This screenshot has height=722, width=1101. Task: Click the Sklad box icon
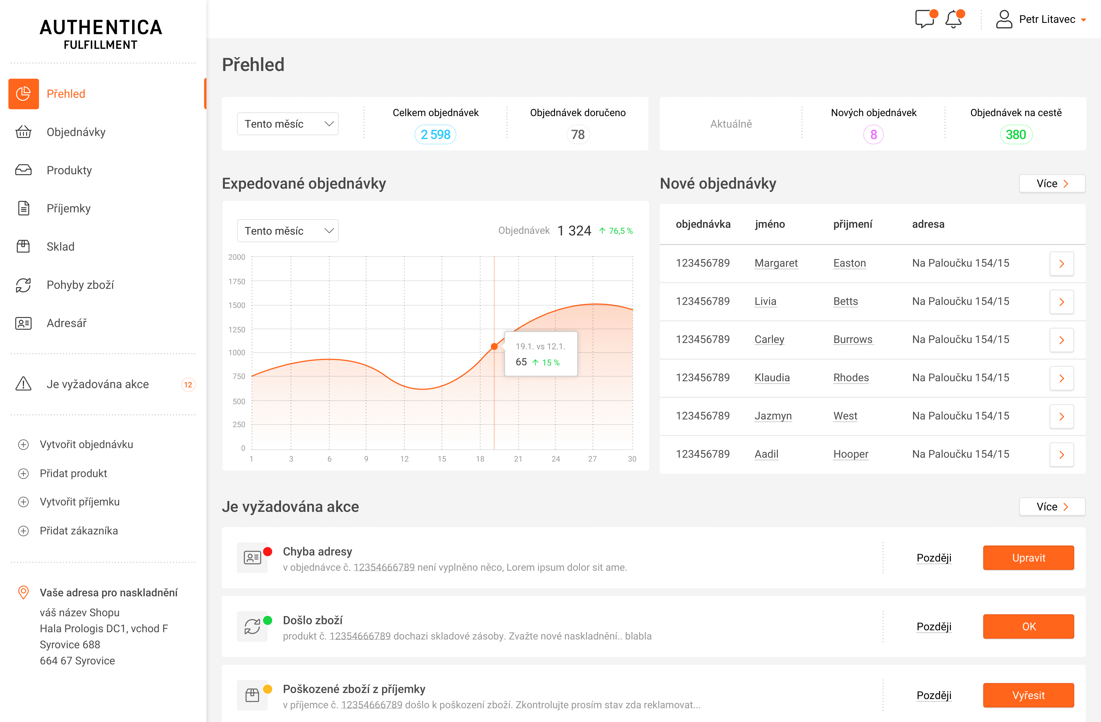[24, 246]
